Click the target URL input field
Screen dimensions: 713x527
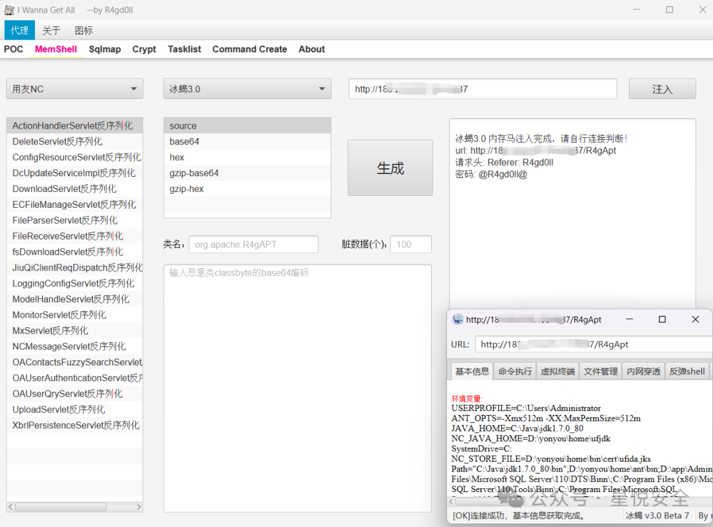483,89
